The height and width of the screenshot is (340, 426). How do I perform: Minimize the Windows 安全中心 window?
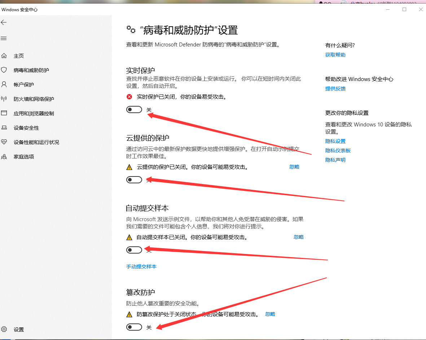(x=388, y=9)
